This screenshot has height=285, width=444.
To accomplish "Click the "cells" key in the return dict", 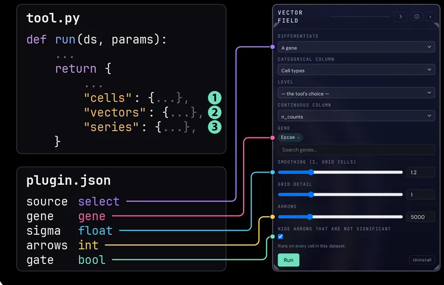I will tap(108, 98).
